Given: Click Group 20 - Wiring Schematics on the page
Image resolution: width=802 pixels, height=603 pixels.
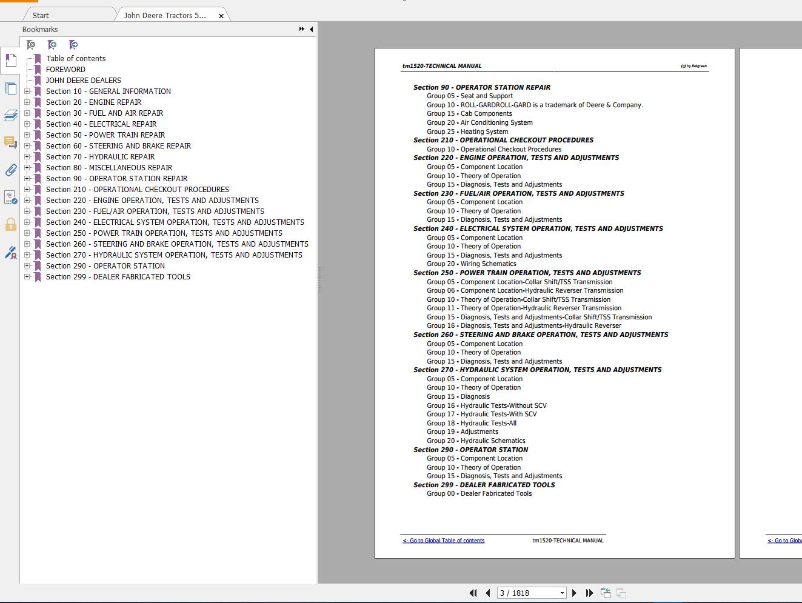Looking at the screenshot, I should coord(472,264).
